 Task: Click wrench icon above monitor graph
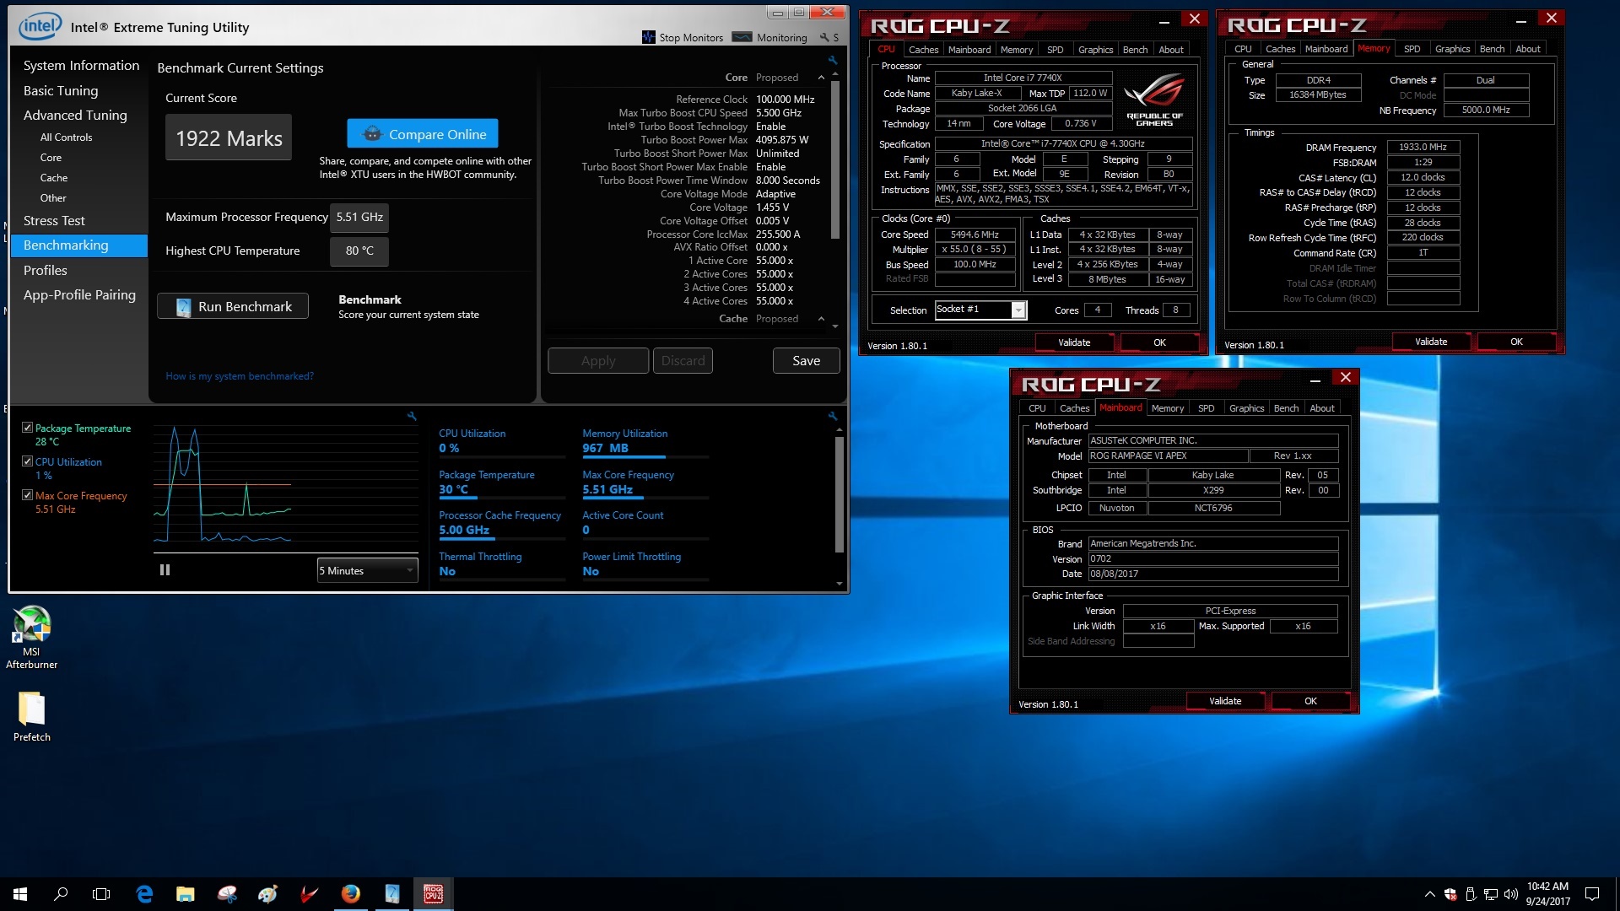pos(412,416)
